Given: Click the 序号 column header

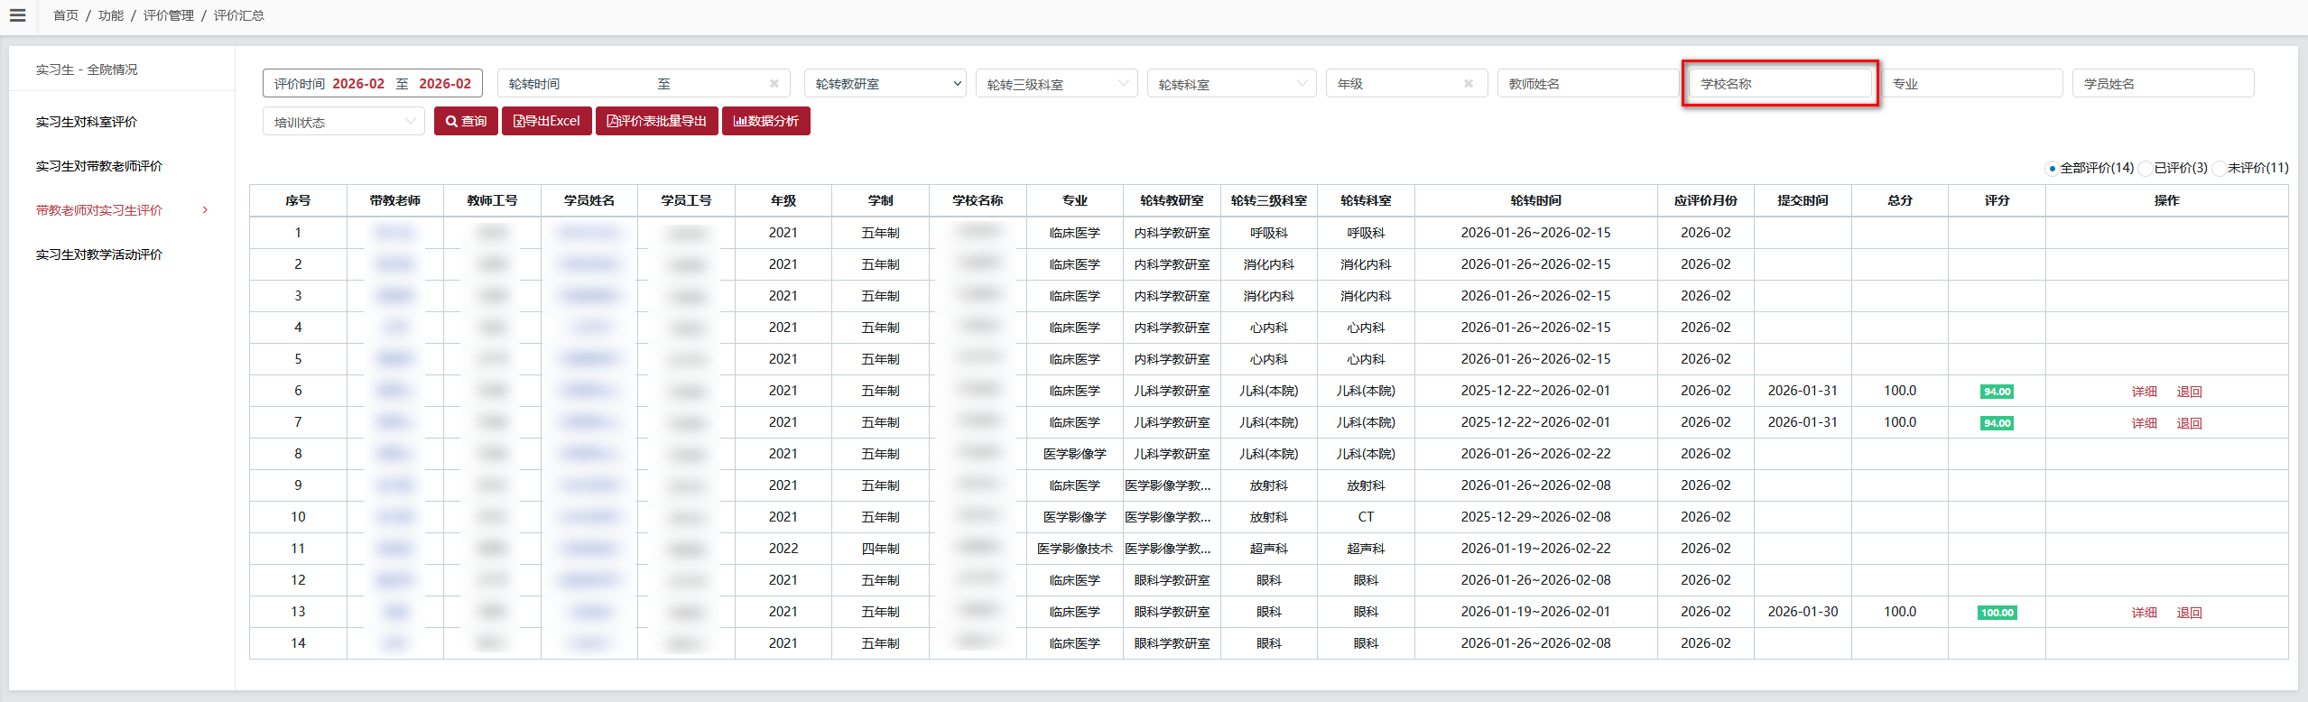Looking at the screenshot, I should click(x=298, y=200).
